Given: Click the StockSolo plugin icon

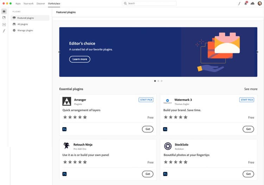Looking at the screenshot, I should (x=168, y=146).
